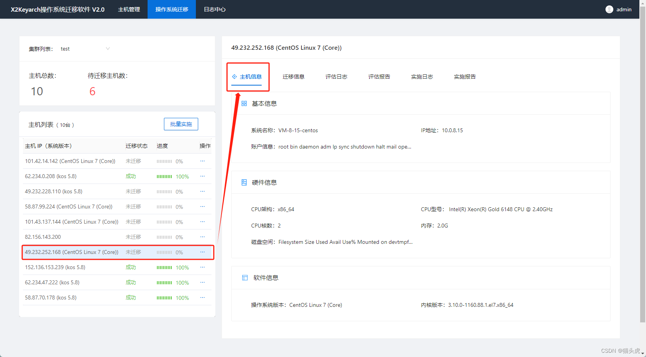This screenshot has height=357, width=646.
Task: Click the CPU型号 Intel Xeon Gold 6148 value
Action: [501, 209]
